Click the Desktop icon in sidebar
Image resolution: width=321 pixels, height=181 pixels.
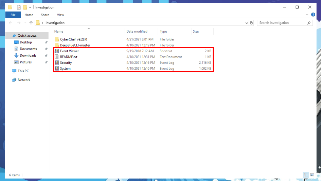pos(16,42)
